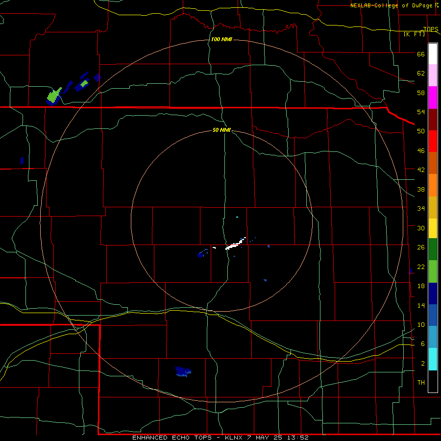Click the light pink 62 kft swatch
Image resolution: width=441 pixels, height=441 pixels.
click(433, 75)
